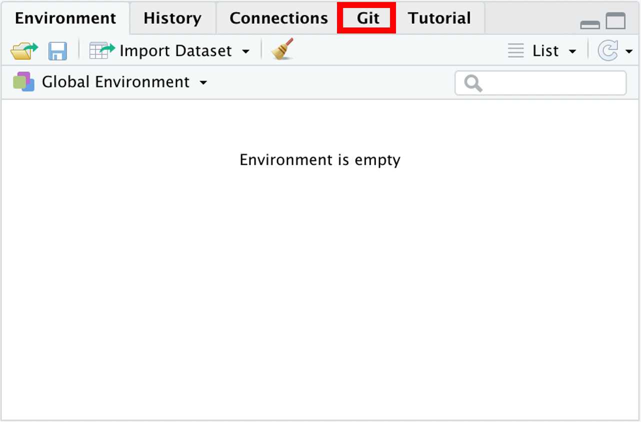The height and width of the screenshot is (422, 641).
Task: Expand the List view mode dropdown arrow
Action: click(x=572, y=51)
